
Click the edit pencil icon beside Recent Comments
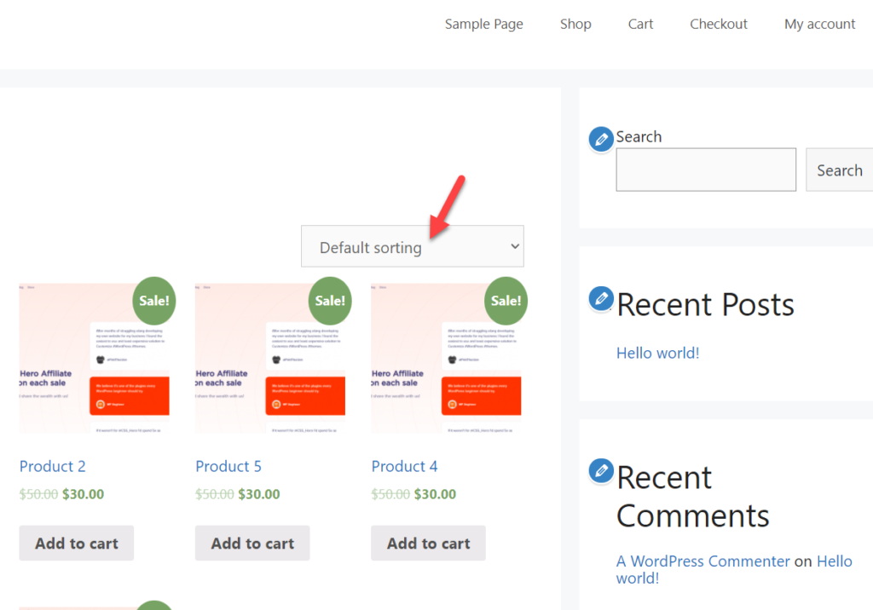click(601, 471)
